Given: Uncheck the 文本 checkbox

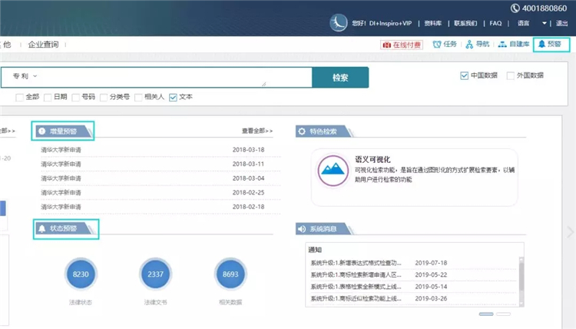Looking at the screenshot, I should click(173, 98).
